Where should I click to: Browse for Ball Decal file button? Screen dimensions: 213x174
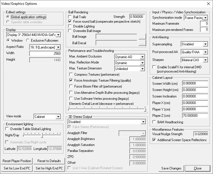pyautogui.click(x=142, y=43)
